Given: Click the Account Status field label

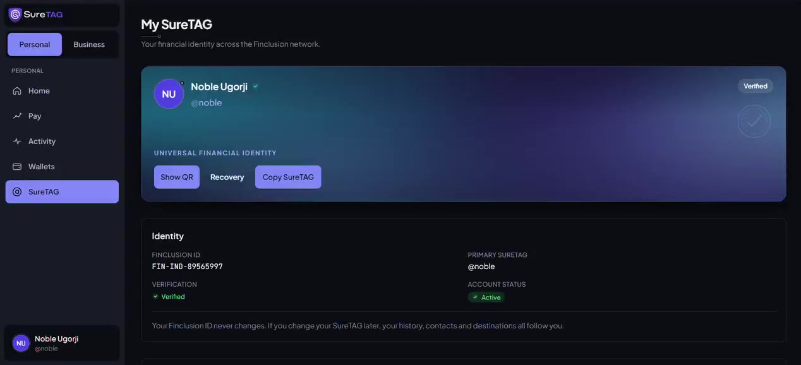Looking at the screenshot, I should tap(497, 284).
